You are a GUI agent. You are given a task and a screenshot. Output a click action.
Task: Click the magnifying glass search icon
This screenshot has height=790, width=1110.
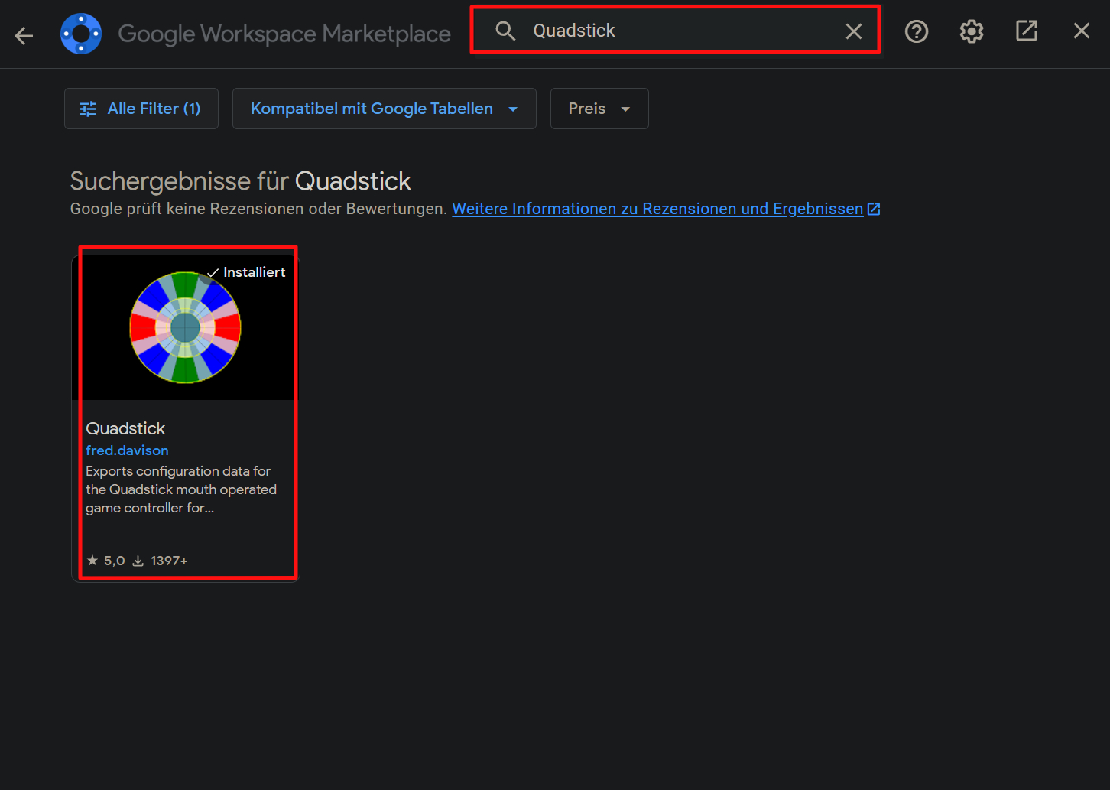[505, 31]
